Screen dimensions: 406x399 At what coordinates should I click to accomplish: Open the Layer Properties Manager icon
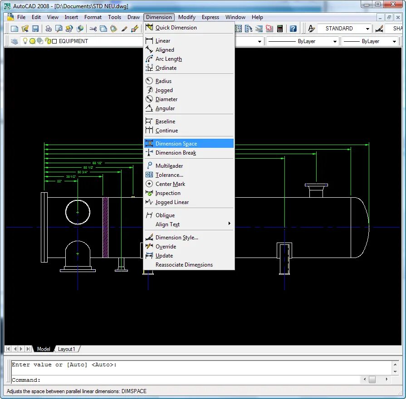click(14, 41)
